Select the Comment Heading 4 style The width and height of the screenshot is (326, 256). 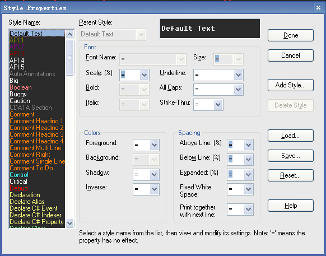(37, 141)
